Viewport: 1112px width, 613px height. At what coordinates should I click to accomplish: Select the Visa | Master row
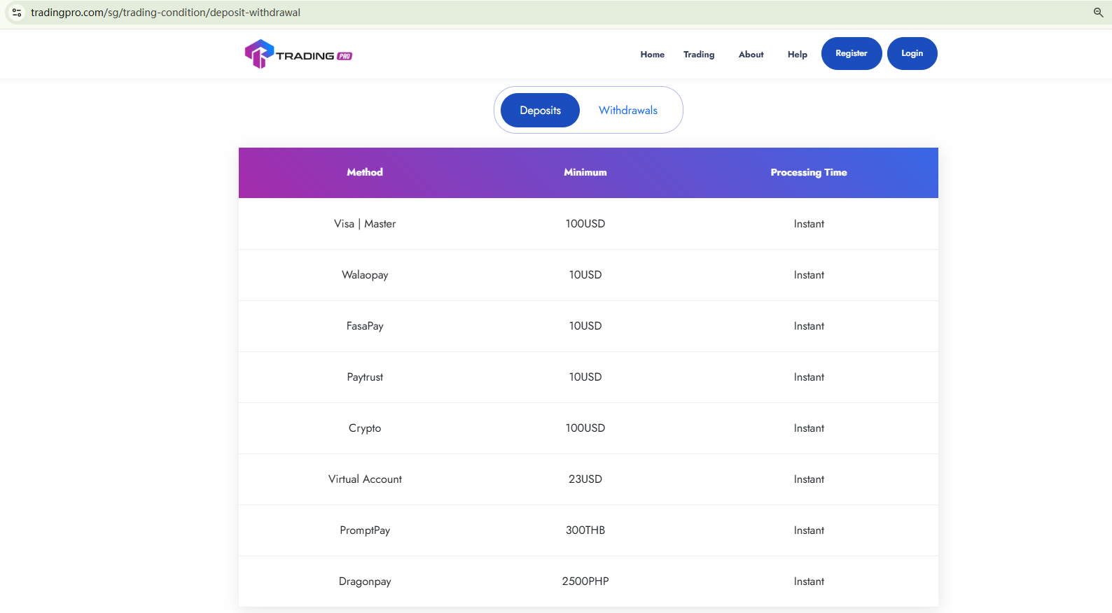pos(365,224)
